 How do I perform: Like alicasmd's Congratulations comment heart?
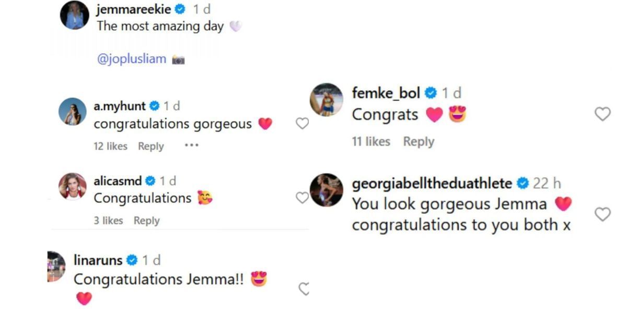(x=302, y=198)
